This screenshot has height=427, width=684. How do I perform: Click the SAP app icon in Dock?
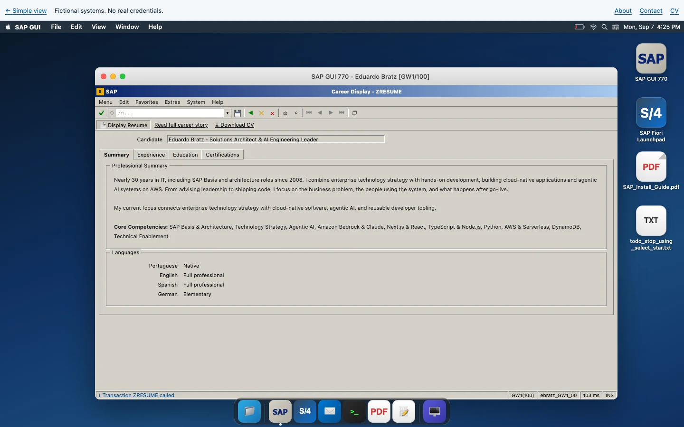(280, 411)
